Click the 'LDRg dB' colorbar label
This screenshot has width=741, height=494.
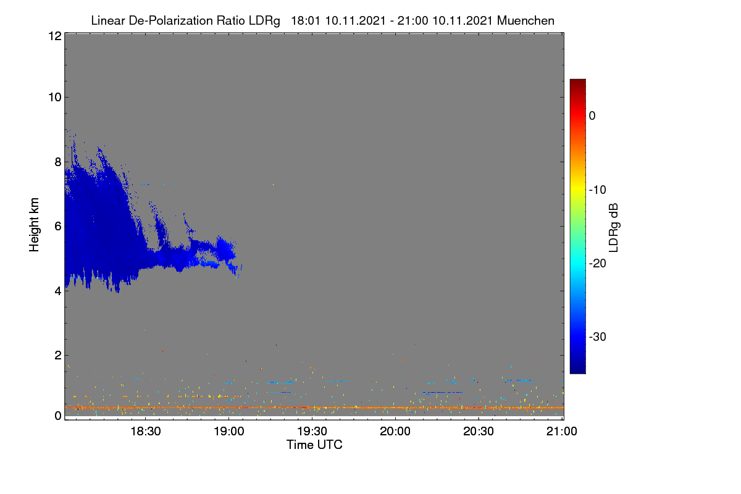[613, 227]
